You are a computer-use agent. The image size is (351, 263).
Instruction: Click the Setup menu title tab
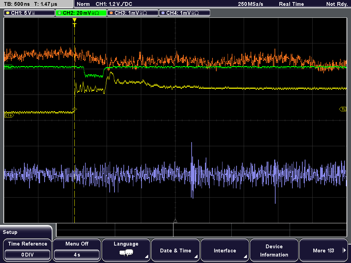coord(26,232)
